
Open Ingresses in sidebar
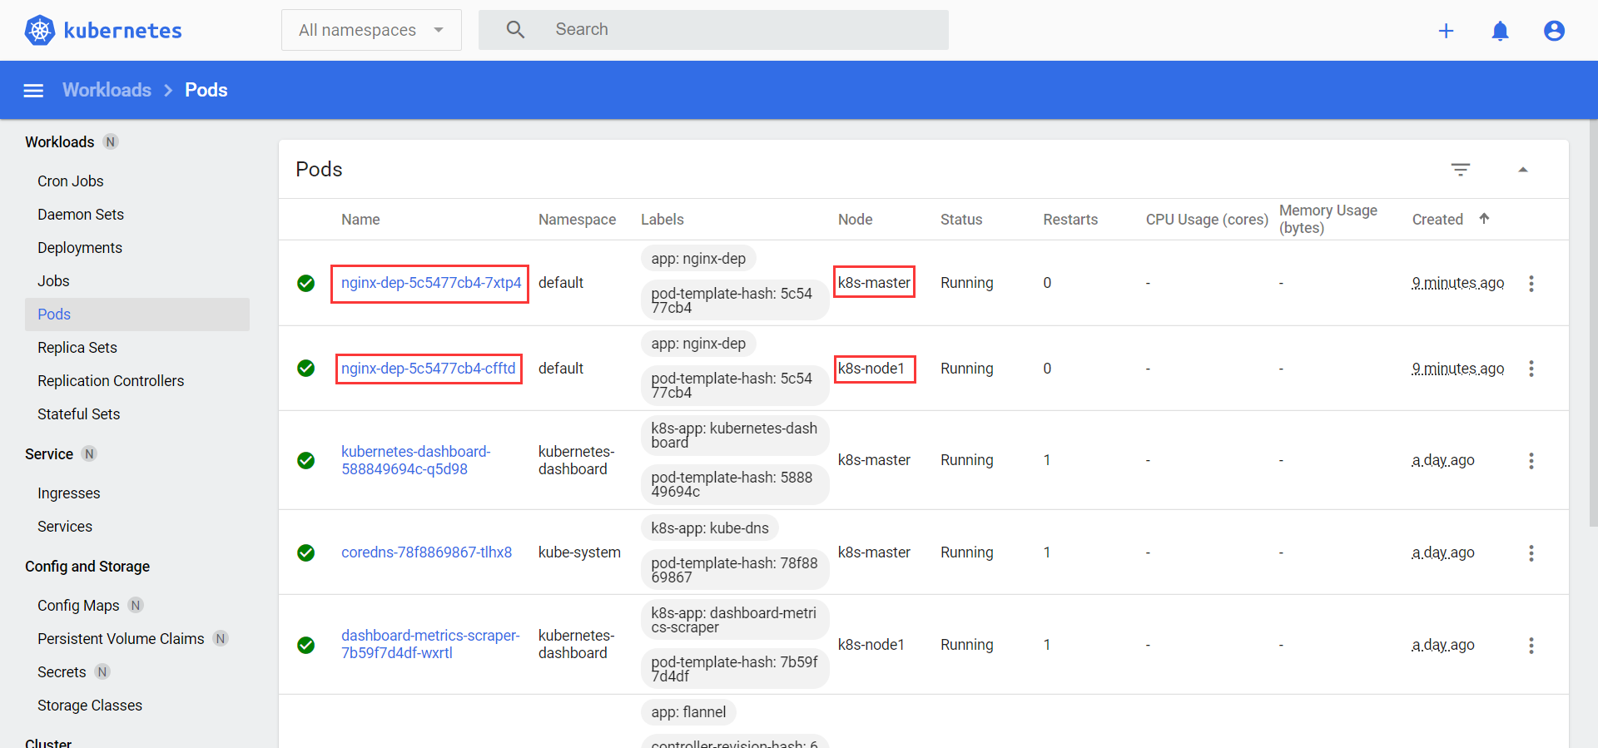(x=69, y=493)
